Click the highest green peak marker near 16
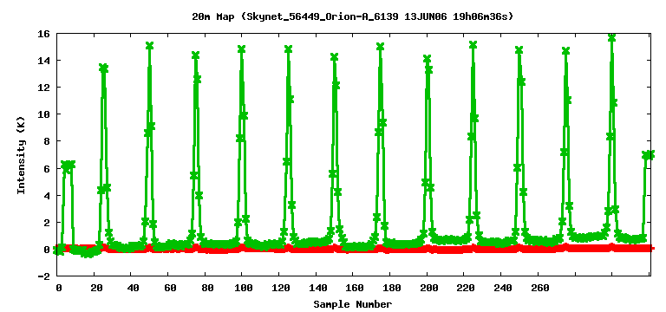Image resolution: width=666 pixels, height=312 pixels. click(611, 37)
